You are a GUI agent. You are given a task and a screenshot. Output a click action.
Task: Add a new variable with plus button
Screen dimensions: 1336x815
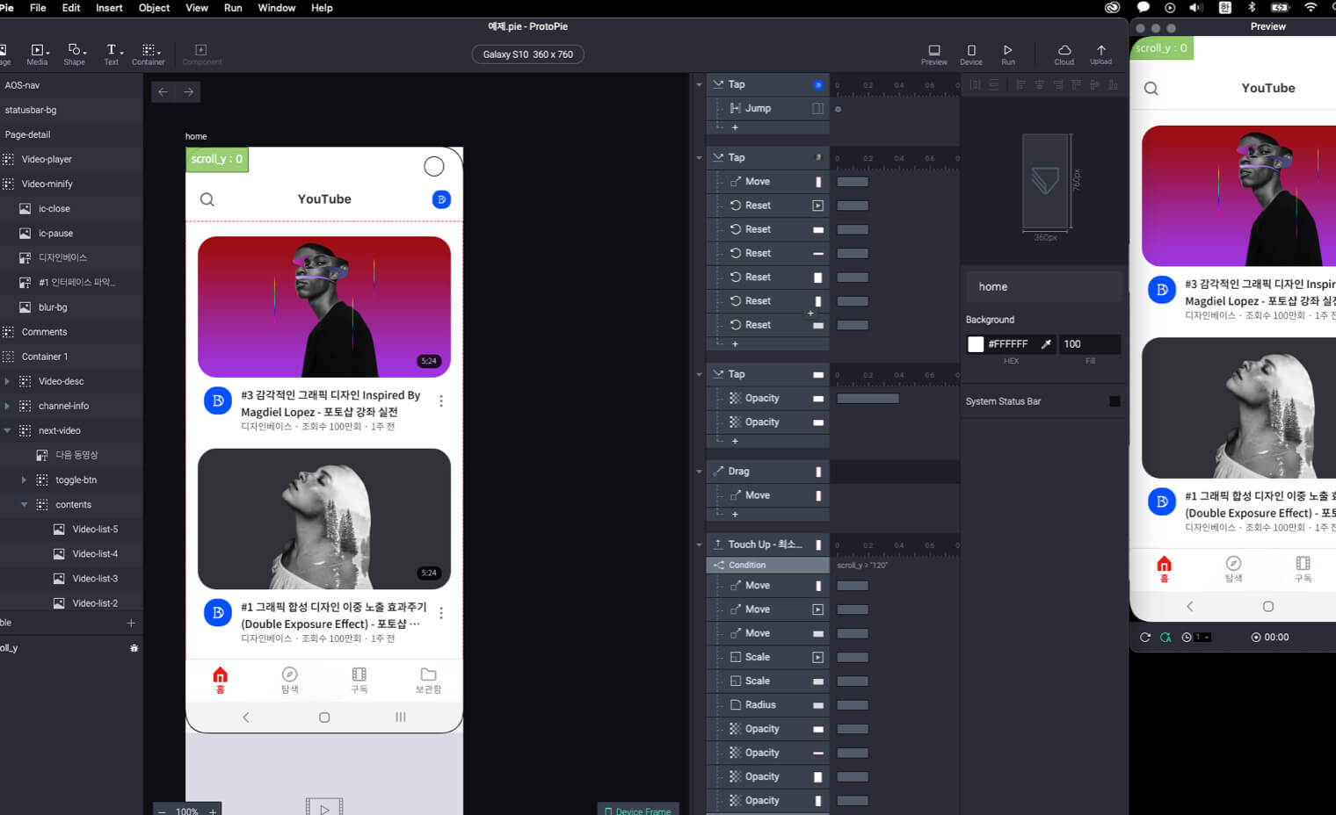[x=131, y=623]
